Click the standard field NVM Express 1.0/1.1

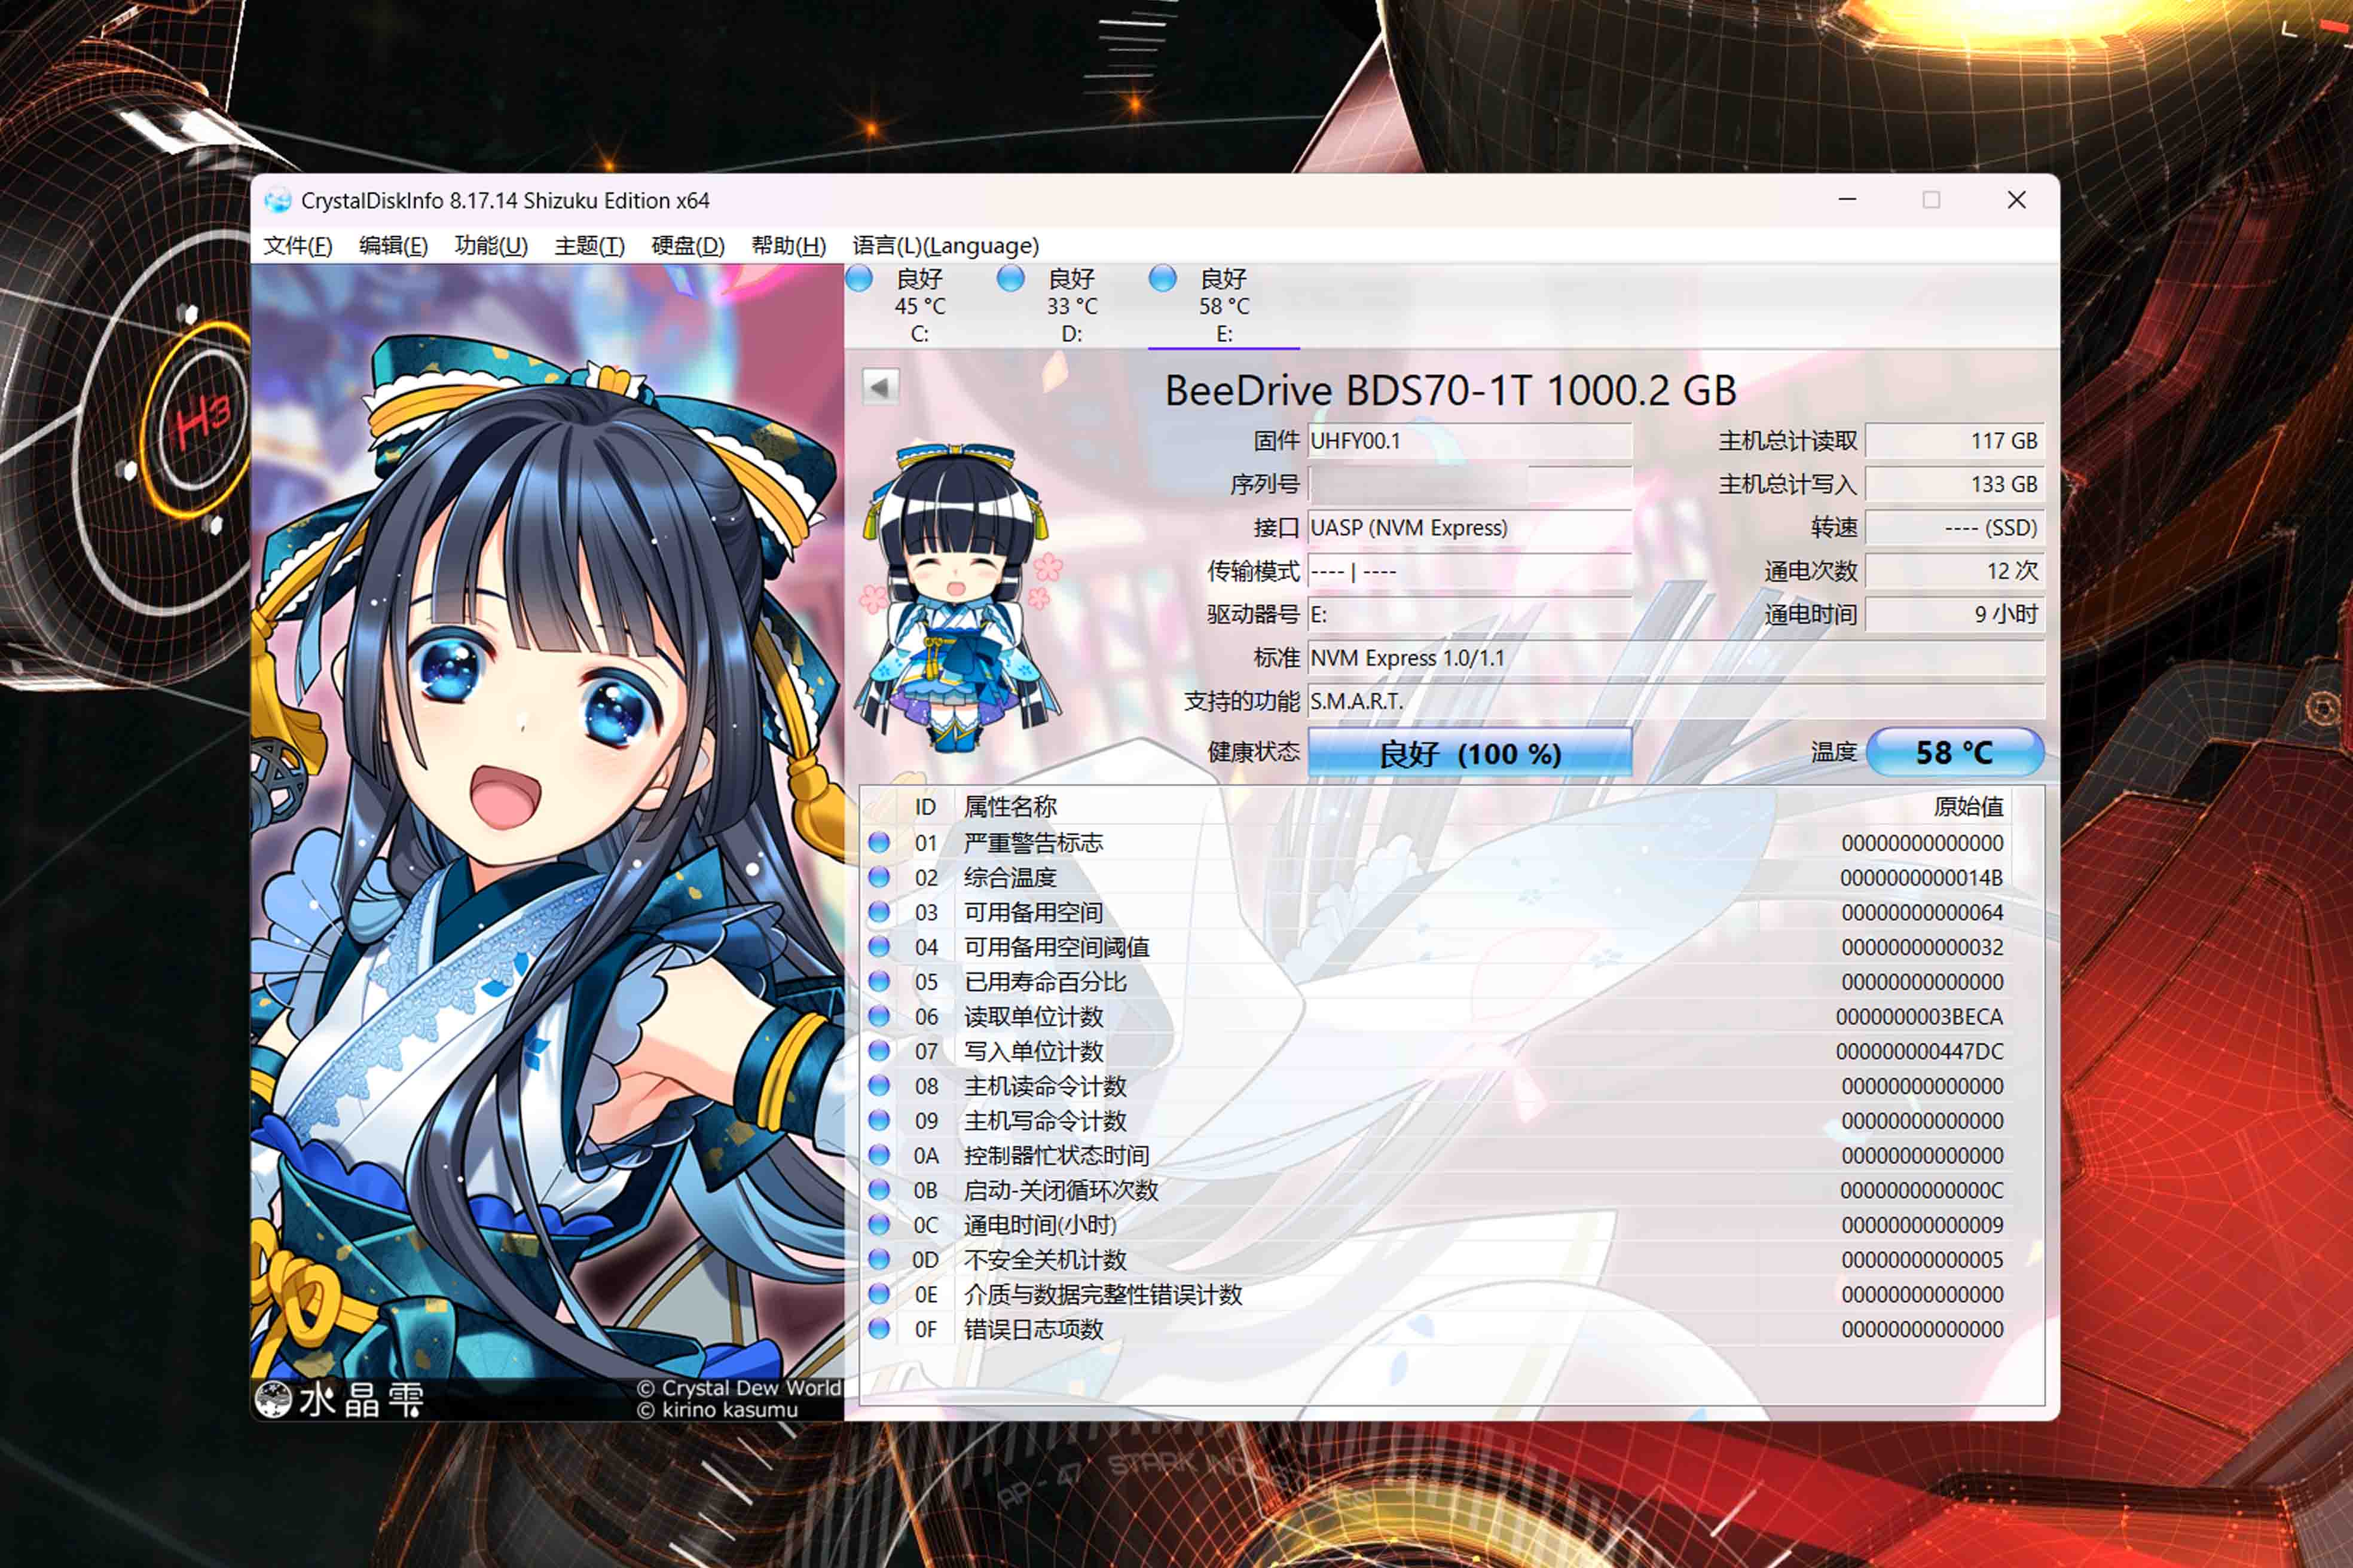1676,658
